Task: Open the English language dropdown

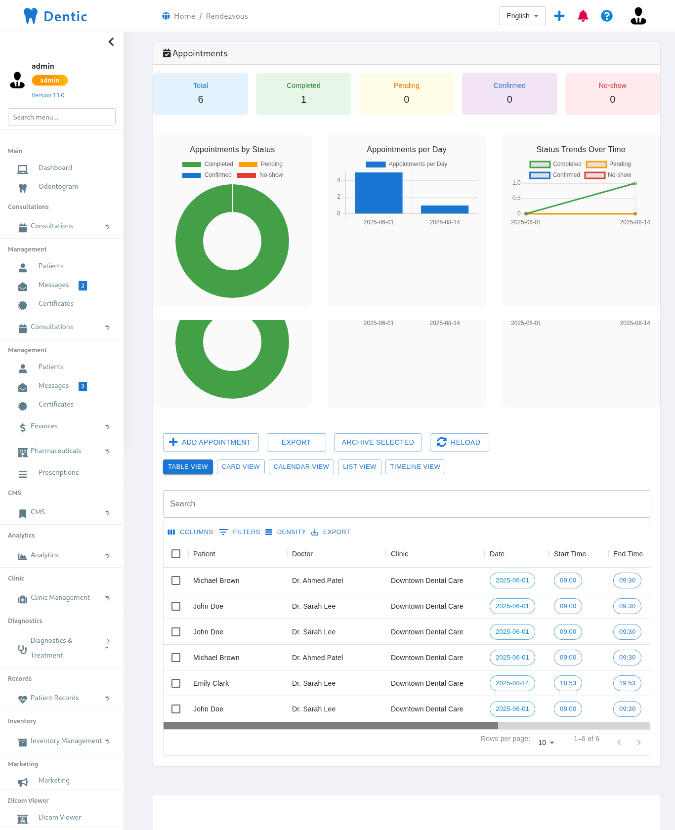Action: coord(522,16)
